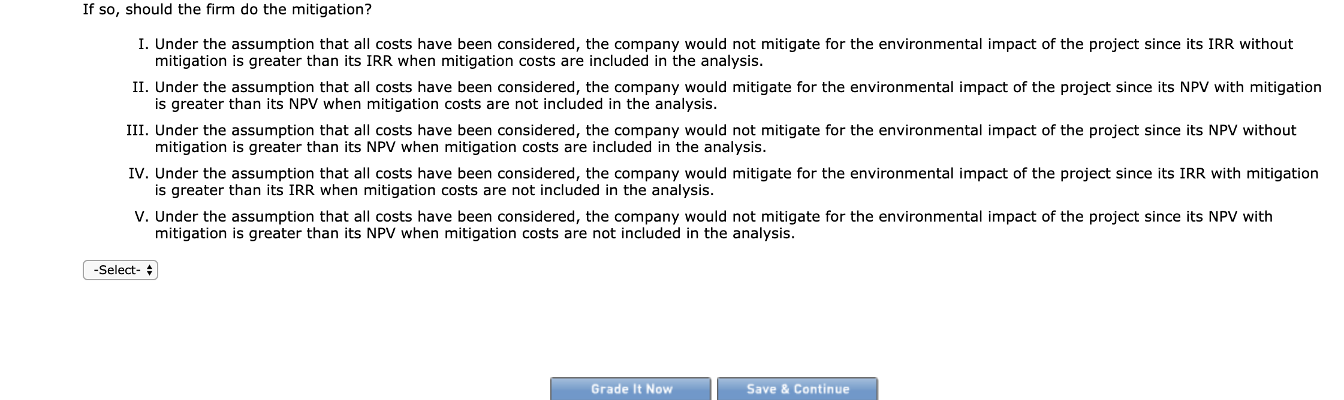Choose an option from the -Select- combo box

point(120,270)
